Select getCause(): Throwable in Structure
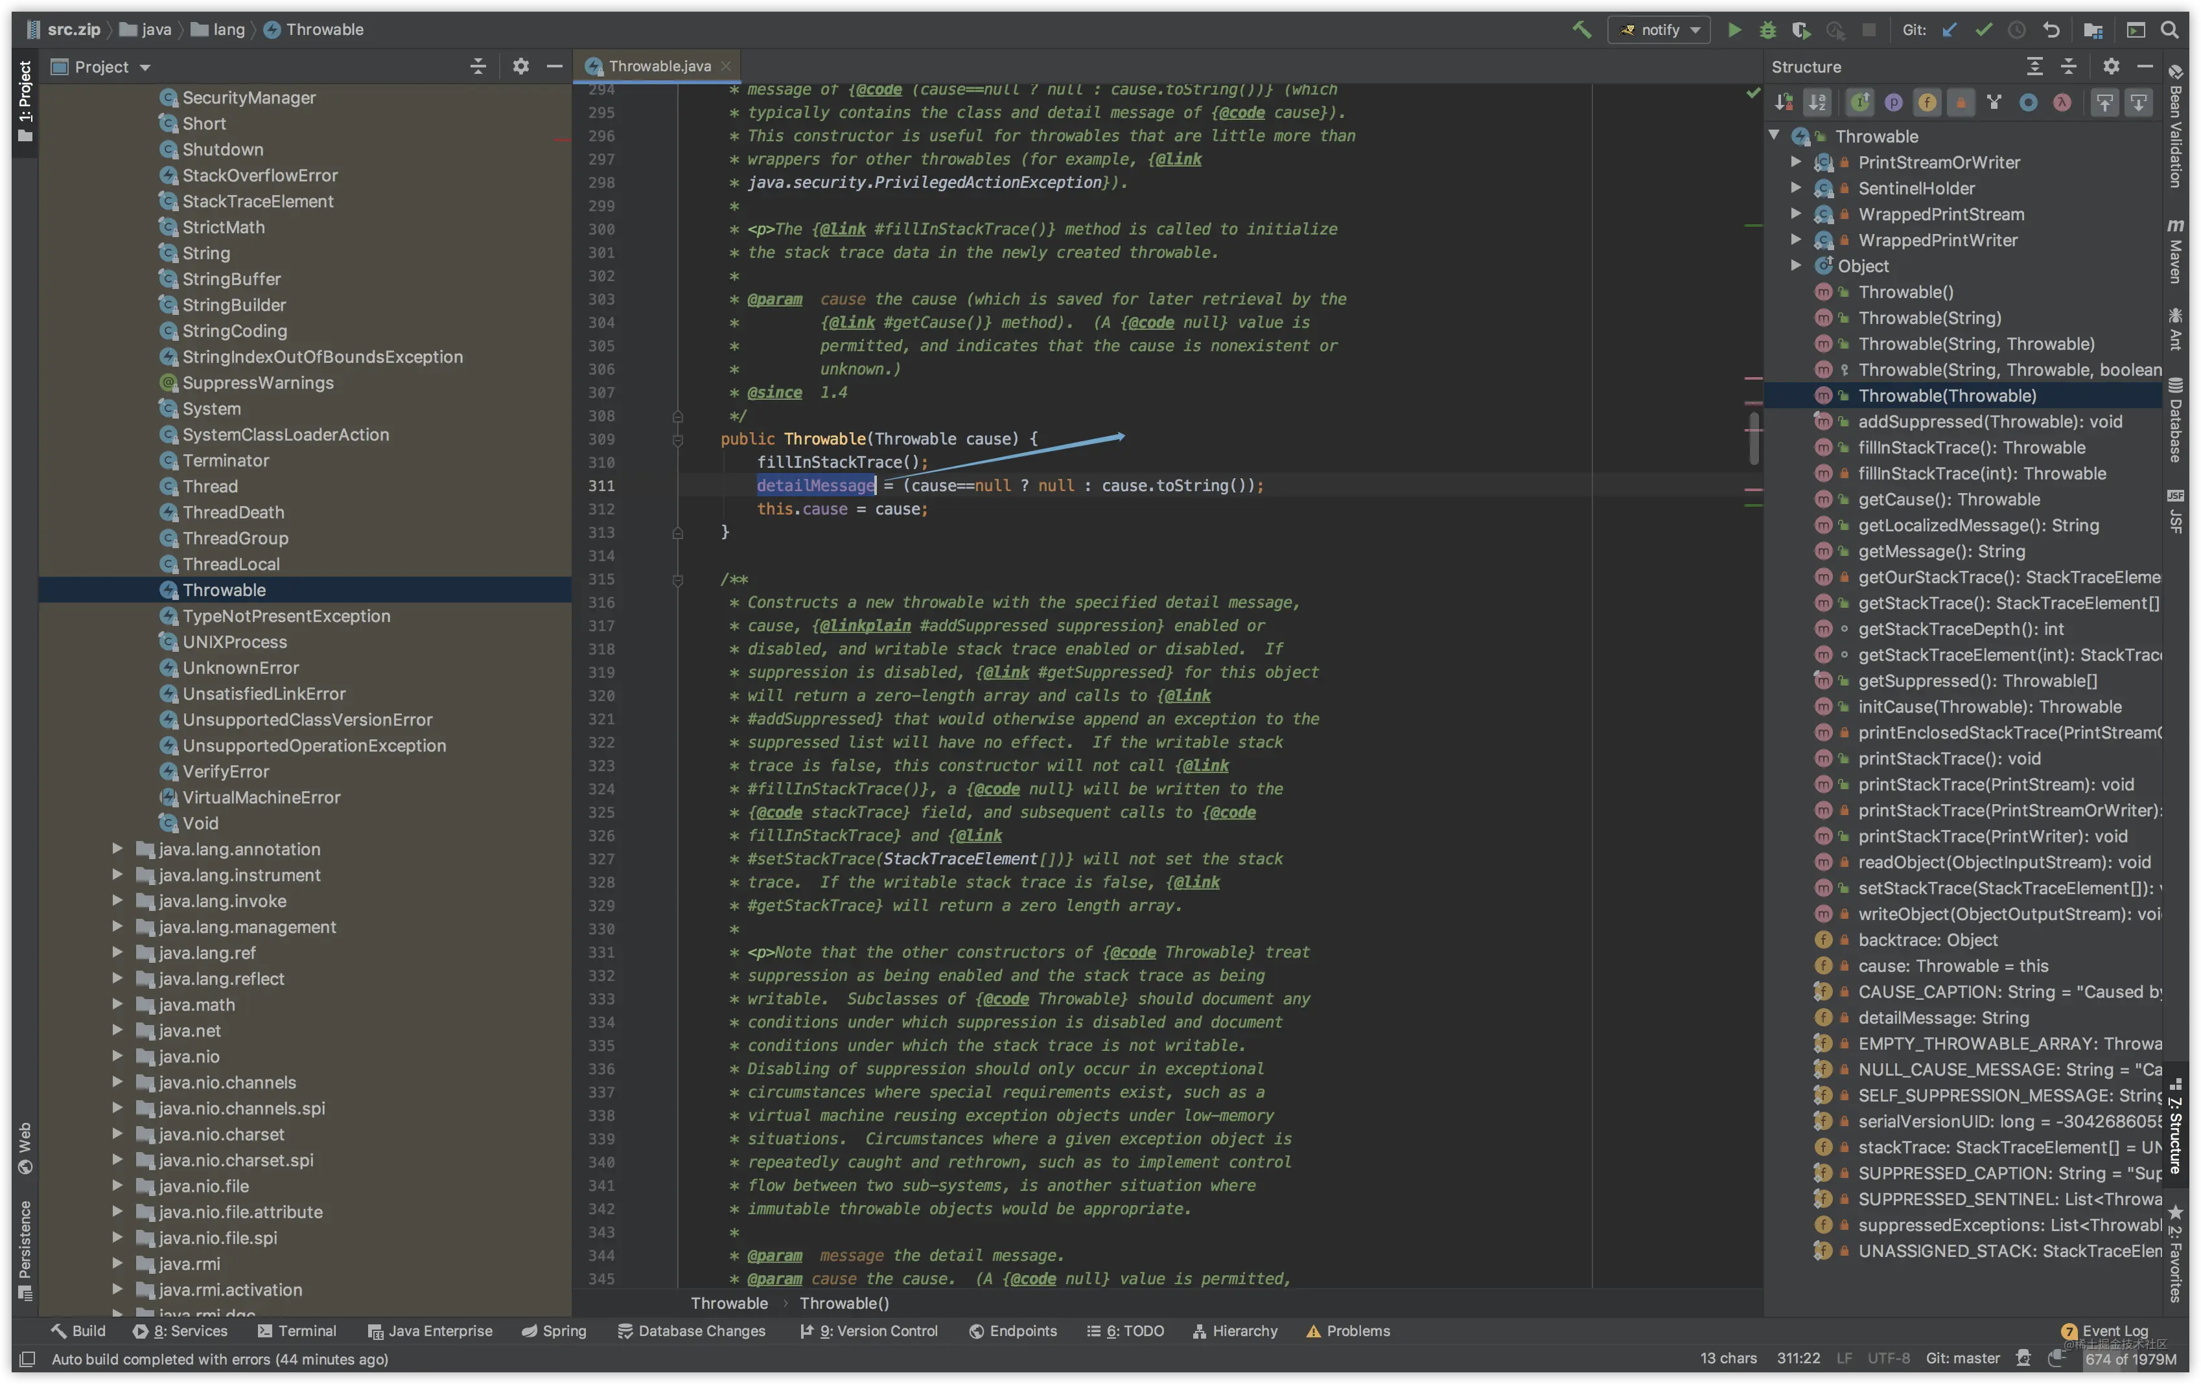Screen dimensions: 2201x1384 1949,499
